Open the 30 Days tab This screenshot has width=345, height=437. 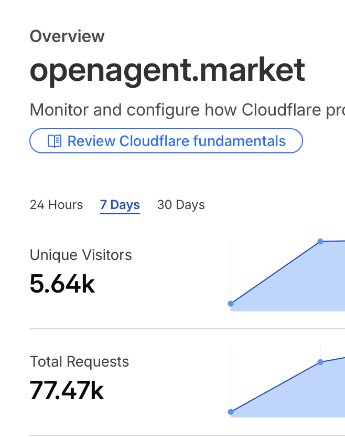[181, 205]
